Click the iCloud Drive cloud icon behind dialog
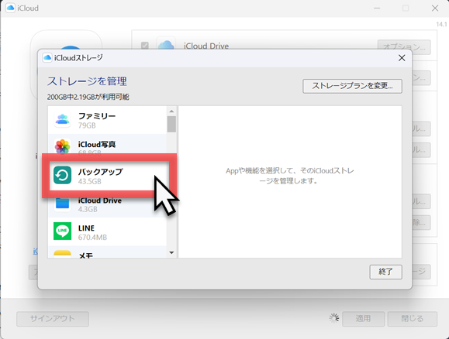This screenshot has height=339, width=449. click(166, 44)
